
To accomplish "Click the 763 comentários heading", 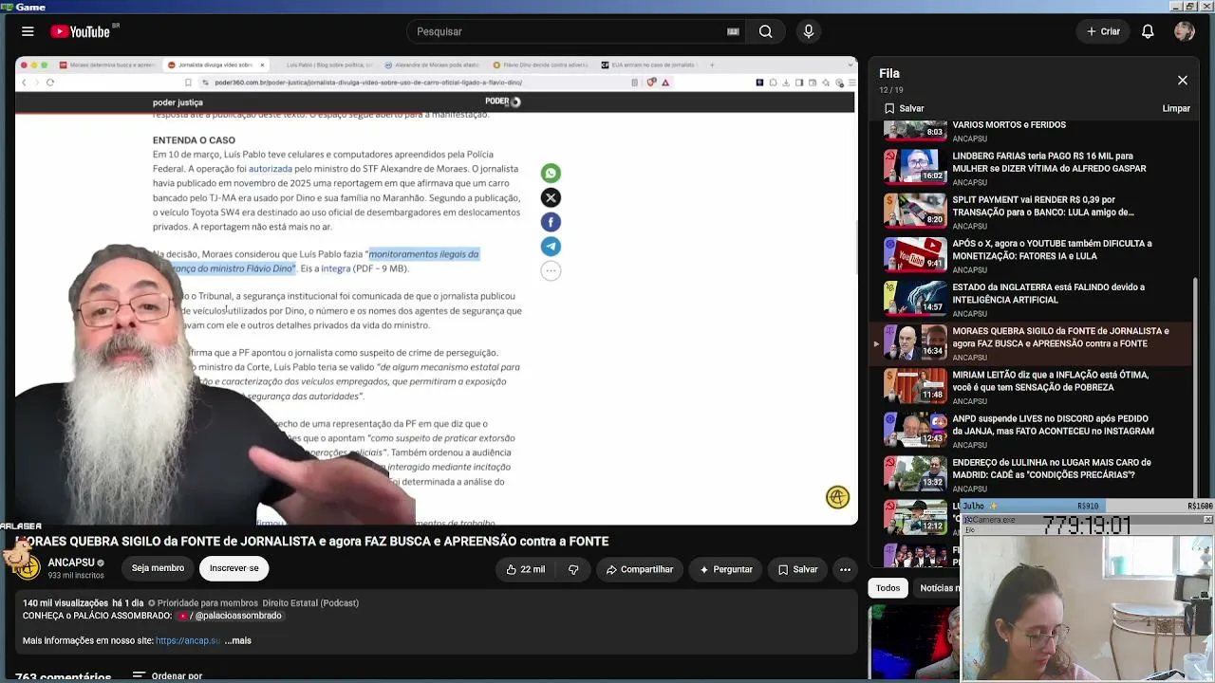I will pos(64,677).
